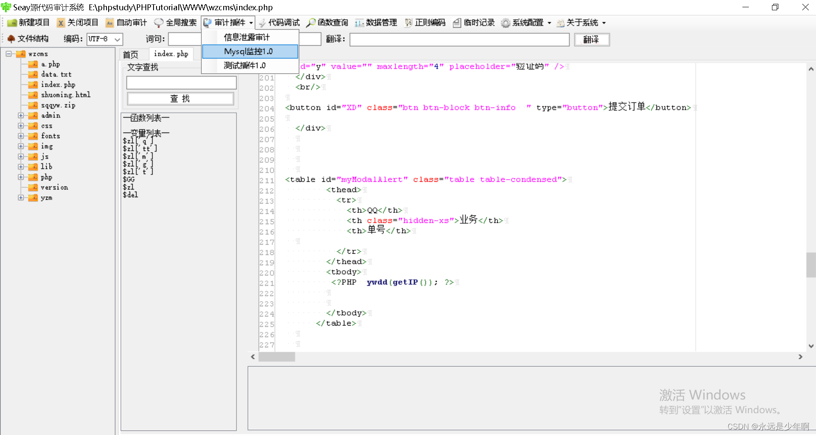Viewport: 816px width, 435px height.
Task: Click the 一函数列表一 header
Action: (x=146, y=118)
